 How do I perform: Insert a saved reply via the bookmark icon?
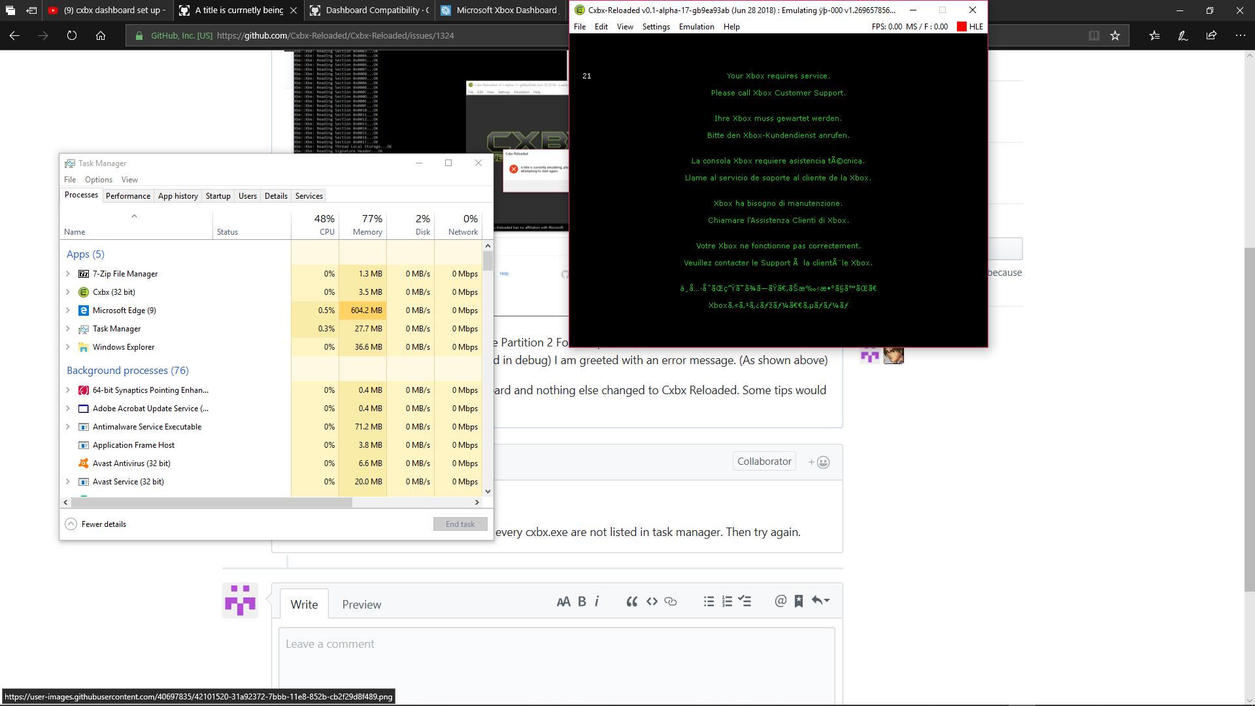pyautogui.click(x=798, y=601)
